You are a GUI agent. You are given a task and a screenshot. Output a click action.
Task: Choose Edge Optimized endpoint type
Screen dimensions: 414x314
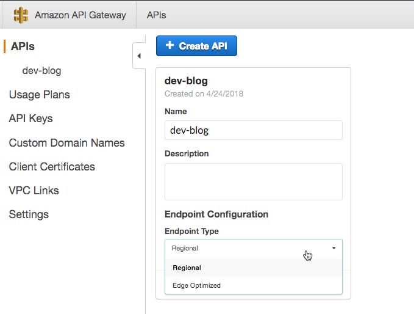point(254,285)
